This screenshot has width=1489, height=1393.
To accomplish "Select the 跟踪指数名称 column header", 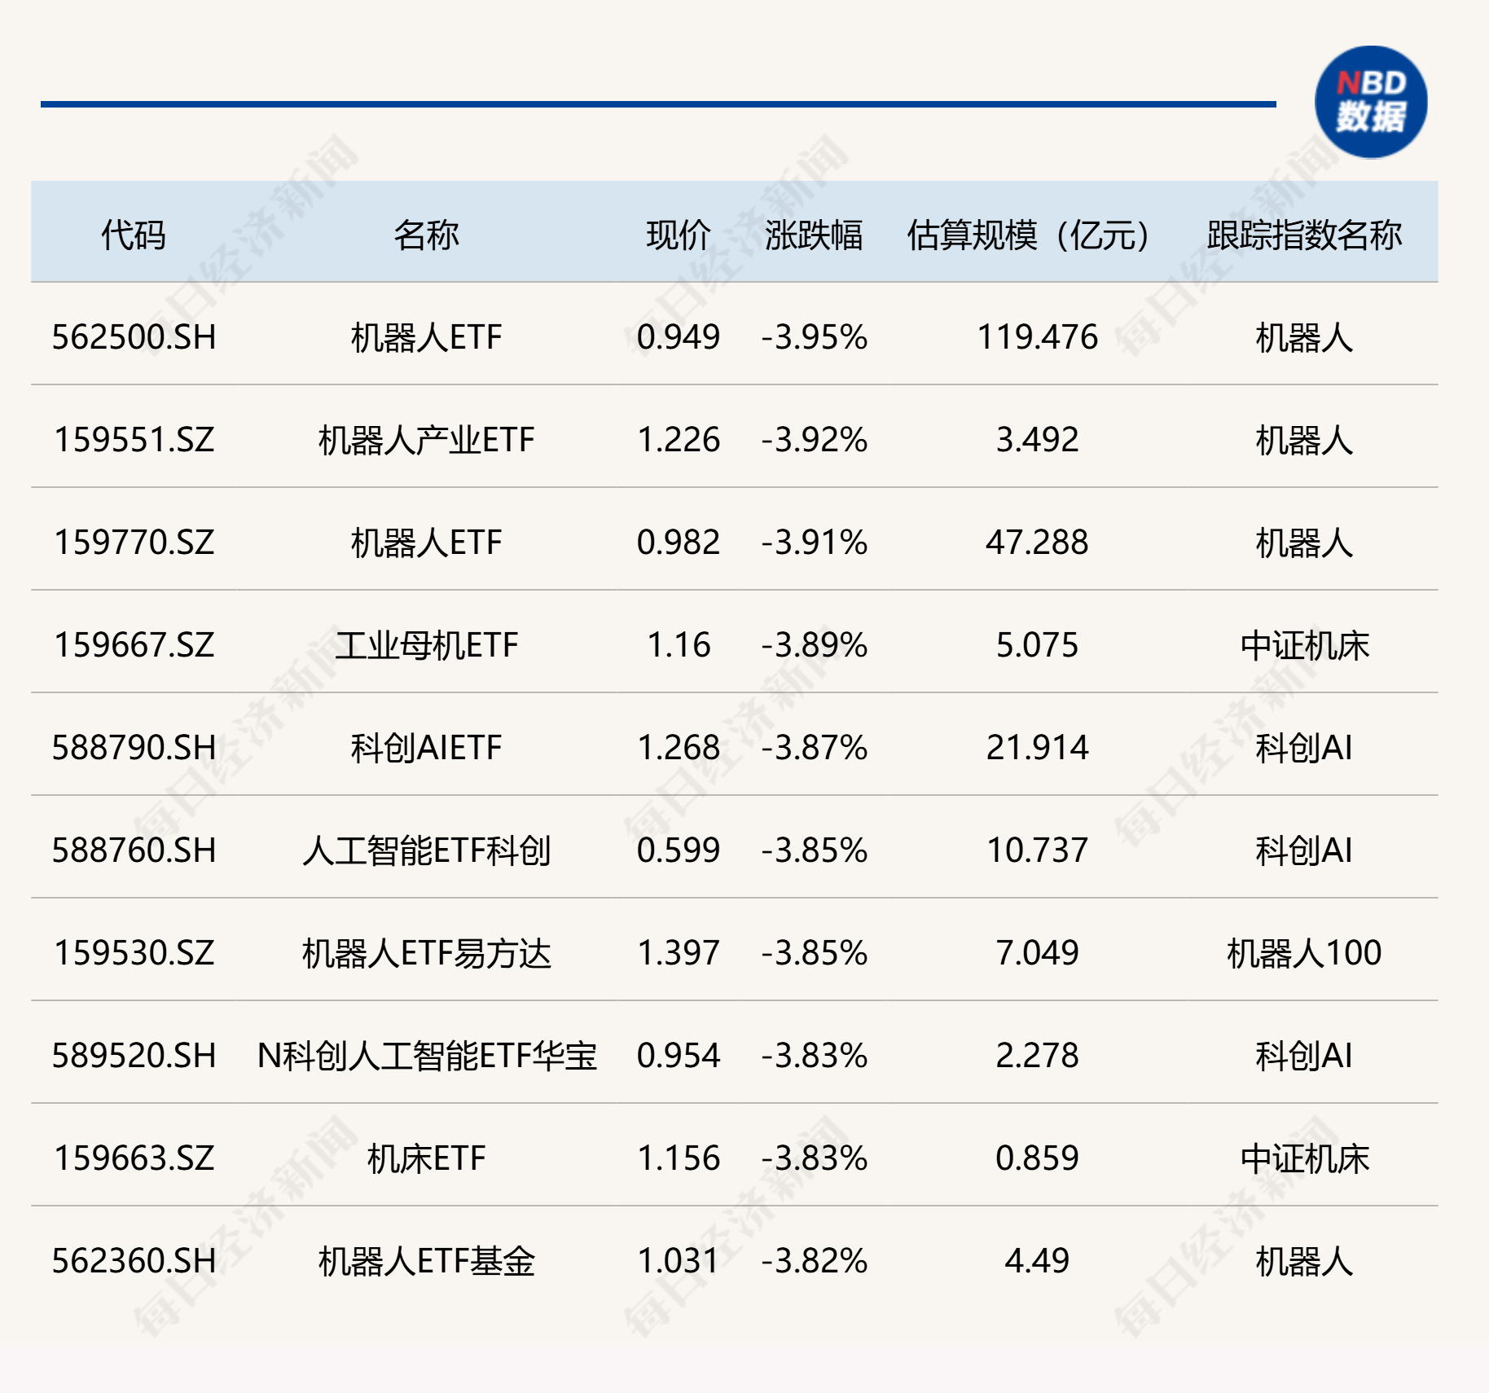I will point(1304,235).
